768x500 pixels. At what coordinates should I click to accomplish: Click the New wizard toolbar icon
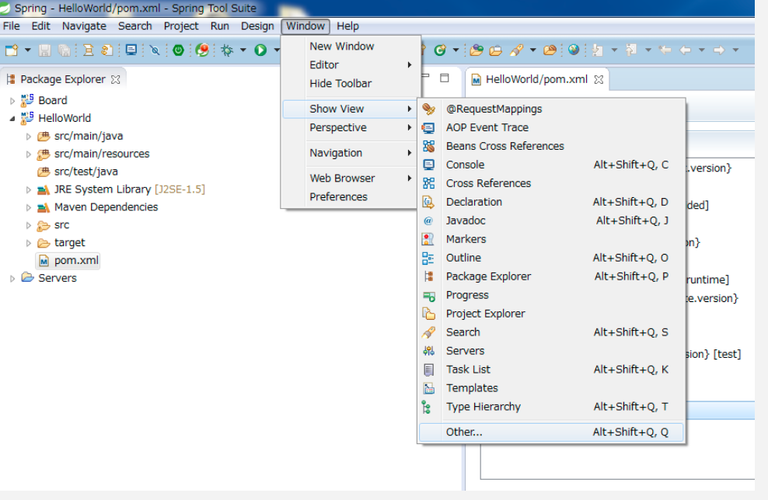click(x=11, y=50)
